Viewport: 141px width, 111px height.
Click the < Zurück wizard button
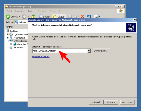click(x=96, y=102)
